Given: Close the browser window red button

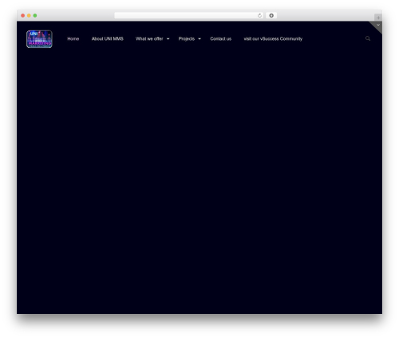Looking at the screenshot, I should coord(23,15).
